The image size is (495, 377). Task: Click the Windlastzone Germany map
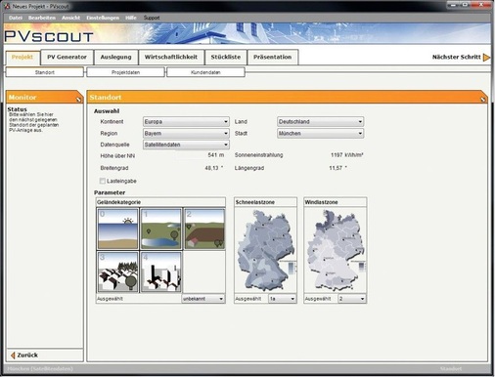335,250
